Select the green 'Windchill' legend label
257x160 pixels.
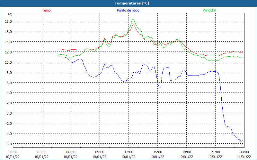209,10
